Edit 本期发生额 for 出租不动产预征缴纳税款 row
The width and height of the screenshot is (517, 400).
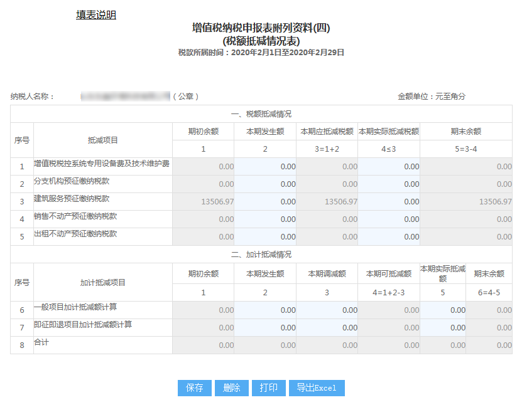265,236
